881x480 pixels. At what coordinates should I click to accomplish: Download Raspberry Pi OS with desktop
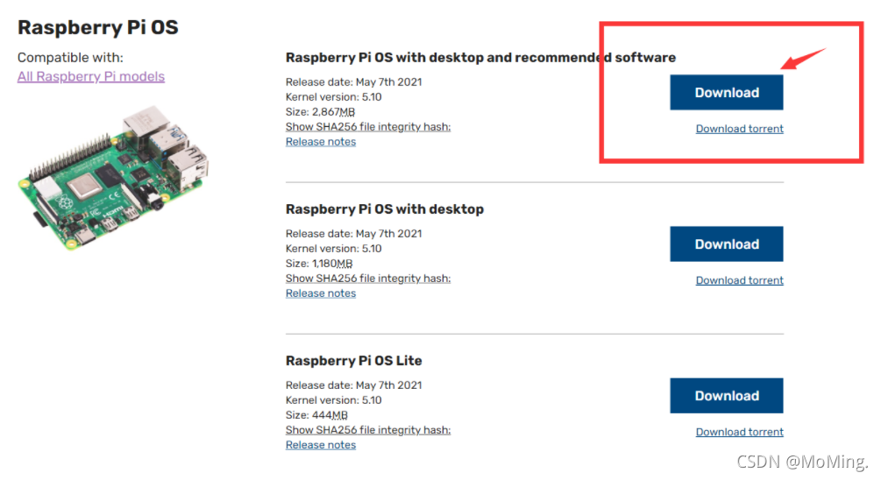(727, 244)
